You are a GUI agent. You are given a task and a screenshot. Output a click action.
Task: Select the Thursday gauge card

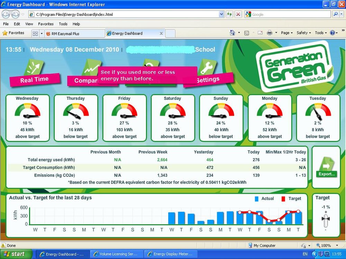click(76, 118)
